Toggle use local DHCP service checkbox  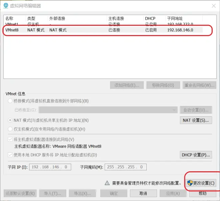pyautogui.click(x=10, y=155)
